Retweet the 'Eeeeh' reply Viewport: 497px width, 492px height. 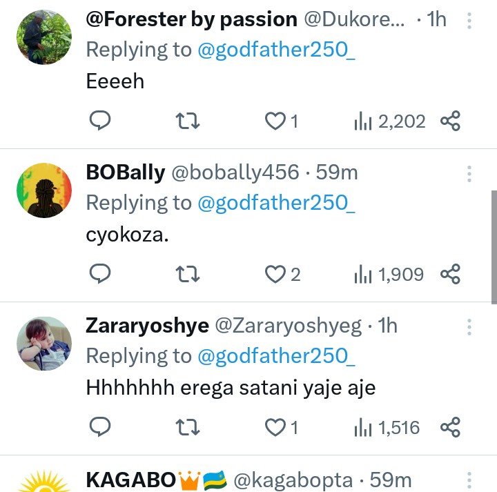point(188,121)
